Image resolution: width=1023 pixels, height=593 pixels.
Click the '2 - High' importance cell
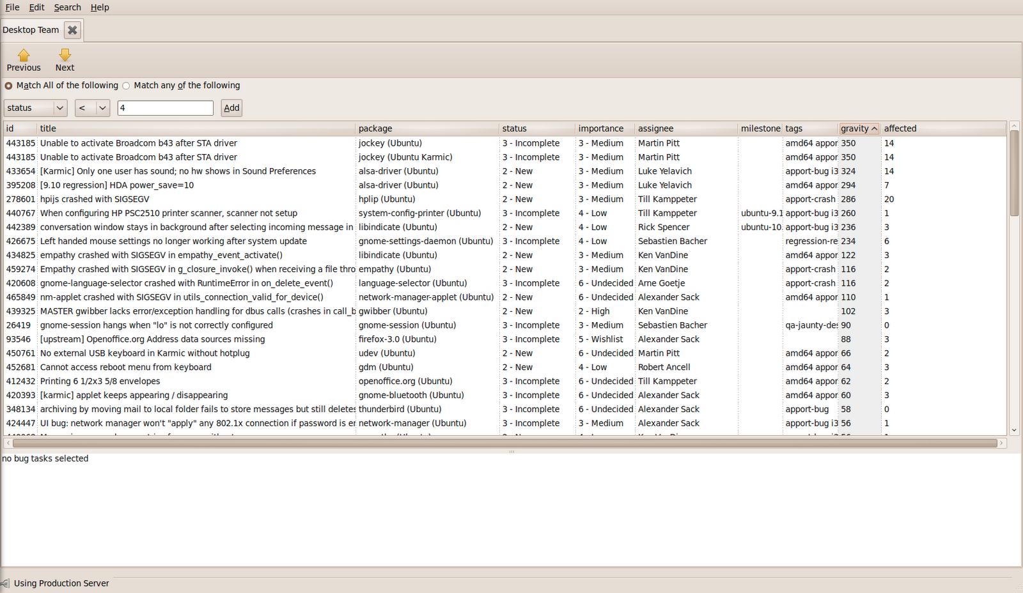pyautogui.click(x=594, y=311)
